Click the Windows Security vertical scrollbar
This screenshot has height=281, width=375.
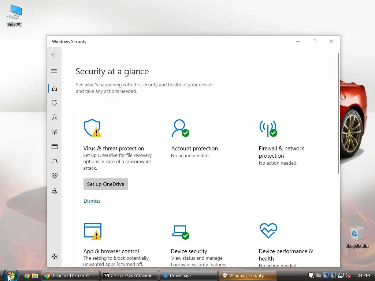pos(338,114)
